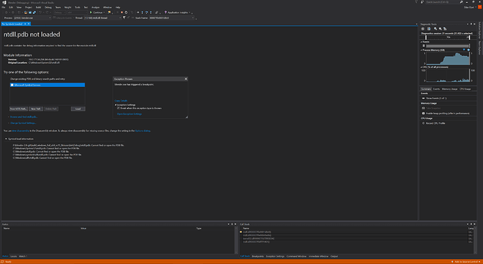Click the Step Over arrow icon
Image resolution: width=483 pixels, height=264 pixels.
(x=146, y=13)
